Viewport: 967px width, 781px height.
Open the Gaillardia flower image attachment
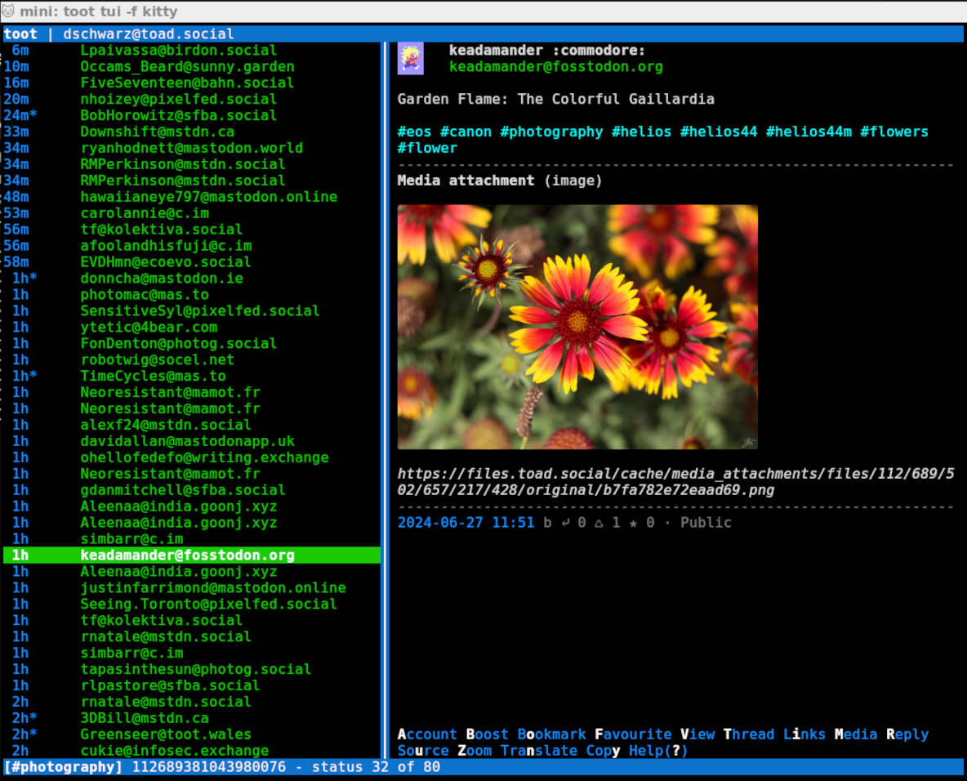[x=577, y=327]
